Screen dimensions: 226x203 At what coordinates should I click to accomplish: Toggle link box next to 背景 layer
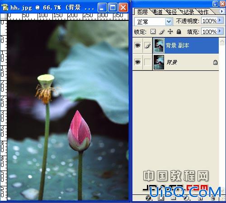click(147, 62)
